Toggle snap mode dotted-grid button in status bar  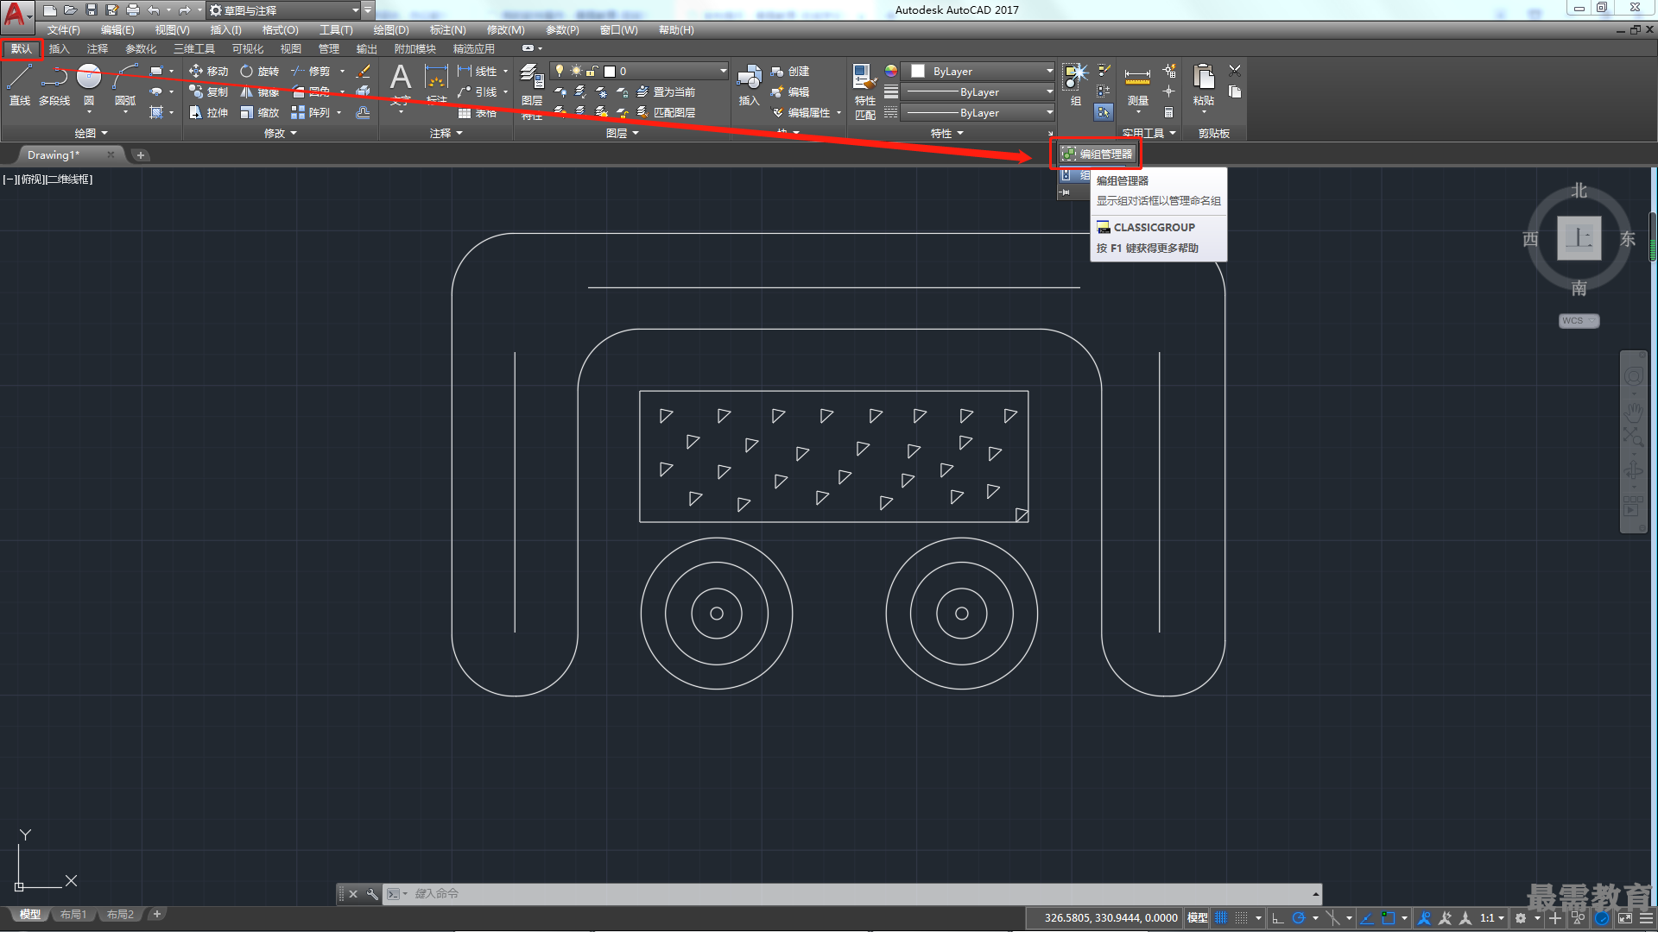tap(1242, 918)
